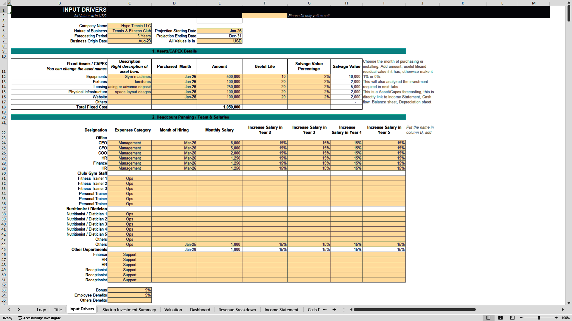Viewport: 572px width, 321px height.
Task: Select row 24 header
Action: click(x=4, y=143)
